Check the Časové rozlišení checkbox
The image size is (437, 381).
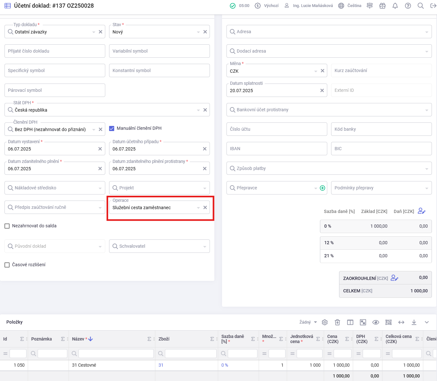(7, 265)
